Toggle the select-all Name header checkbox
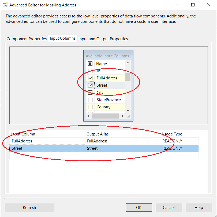This screenshot has height=217, width=217. click(x=90, y=64)
